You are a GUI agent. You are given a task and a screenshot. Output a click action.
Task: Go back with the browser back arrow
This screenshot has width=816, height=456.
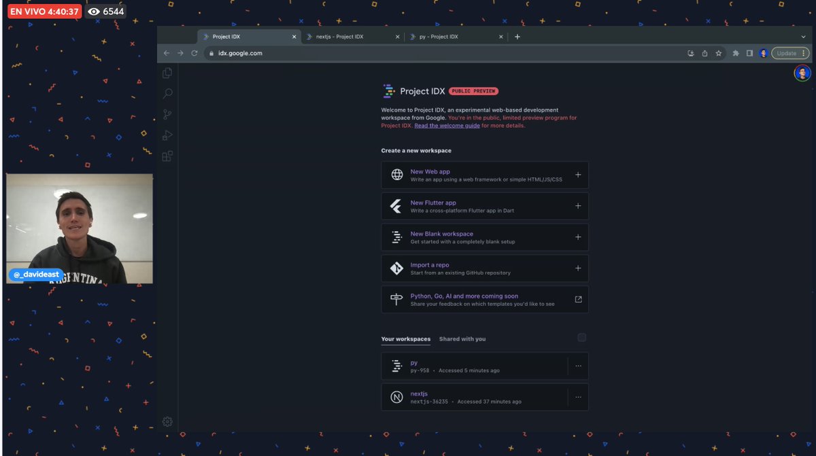coord(167,53)
